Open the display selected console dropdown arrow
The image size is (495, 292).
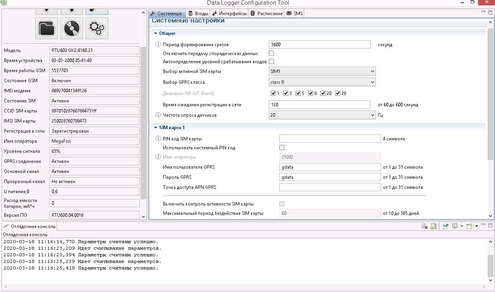tap(462, 226)
